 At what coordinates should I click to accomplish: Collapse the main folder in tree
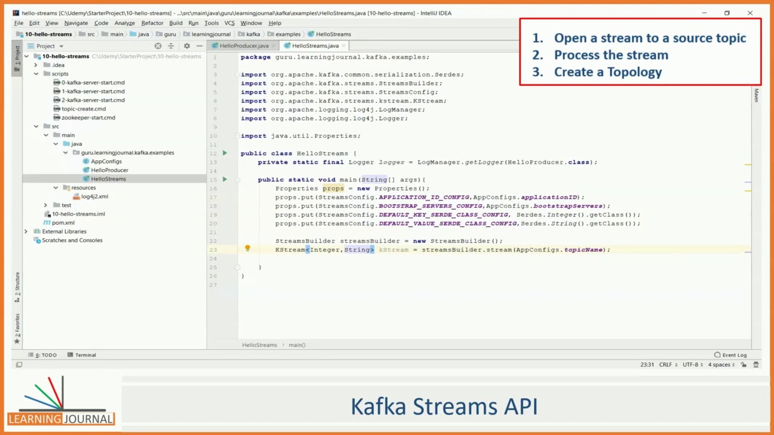(46, 135)
